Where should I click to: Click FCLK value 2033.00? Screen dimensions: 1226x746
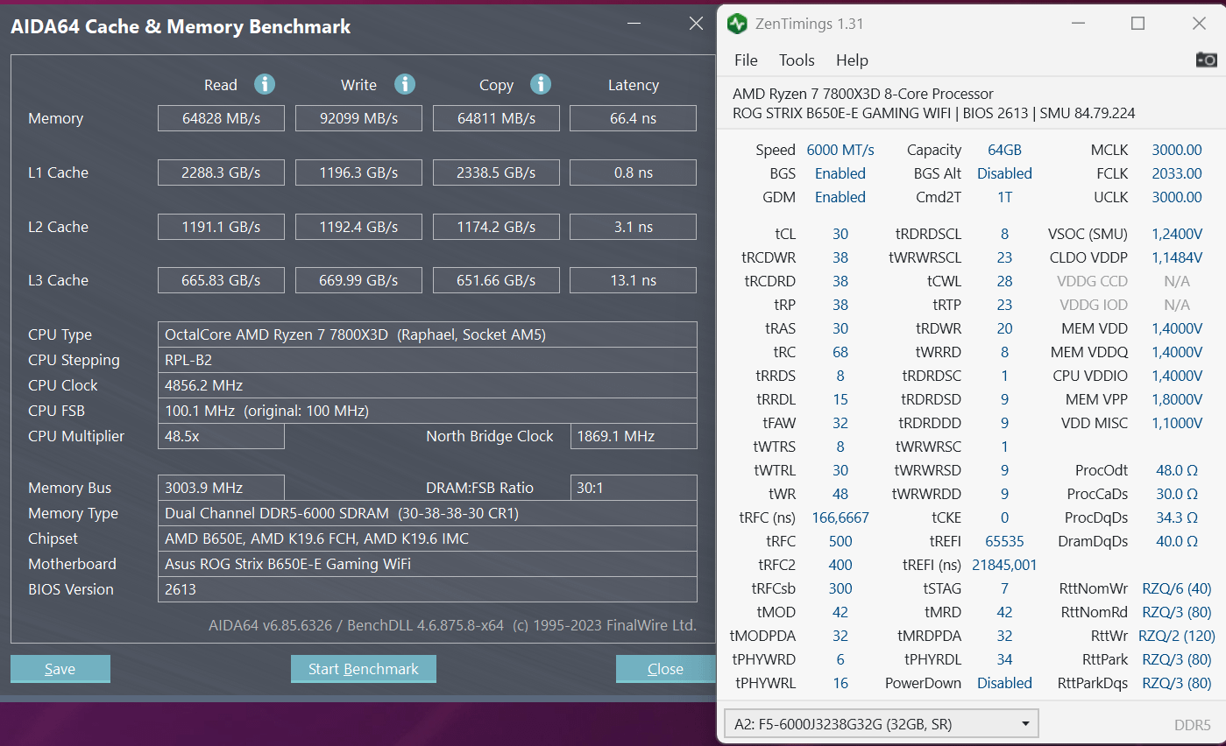[x=1177, y=173]
